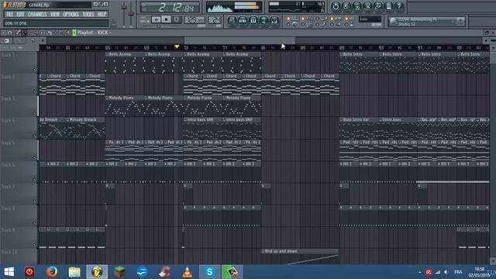Image resolution: width=496 pixels, height=279 pixels.
Task: Open the browser shortcut icon
Action: click(263, 21)
